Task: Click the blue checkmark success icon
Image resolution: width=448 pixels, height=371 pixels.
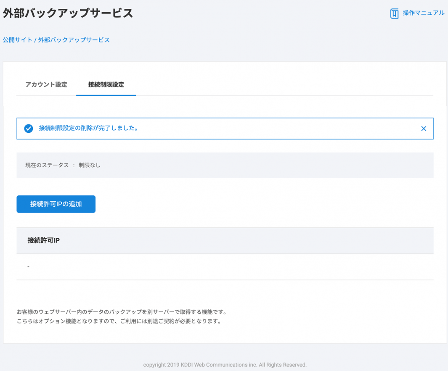Action: click(x=29, y=129)
